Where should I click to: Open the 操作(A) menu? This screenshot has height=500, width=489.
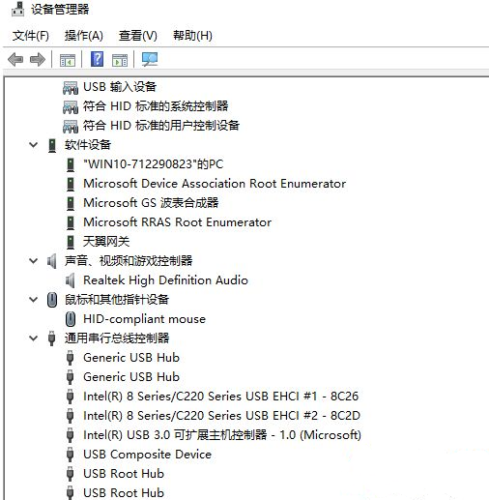pyautogui.click(x=84, y=36)
